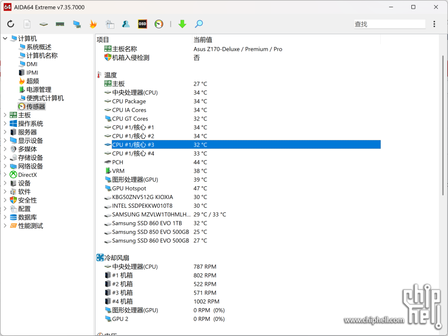This screenshot has width=448, height=336.
Task: Select the CPU #1/核心 #1 row
Action: 242,127
